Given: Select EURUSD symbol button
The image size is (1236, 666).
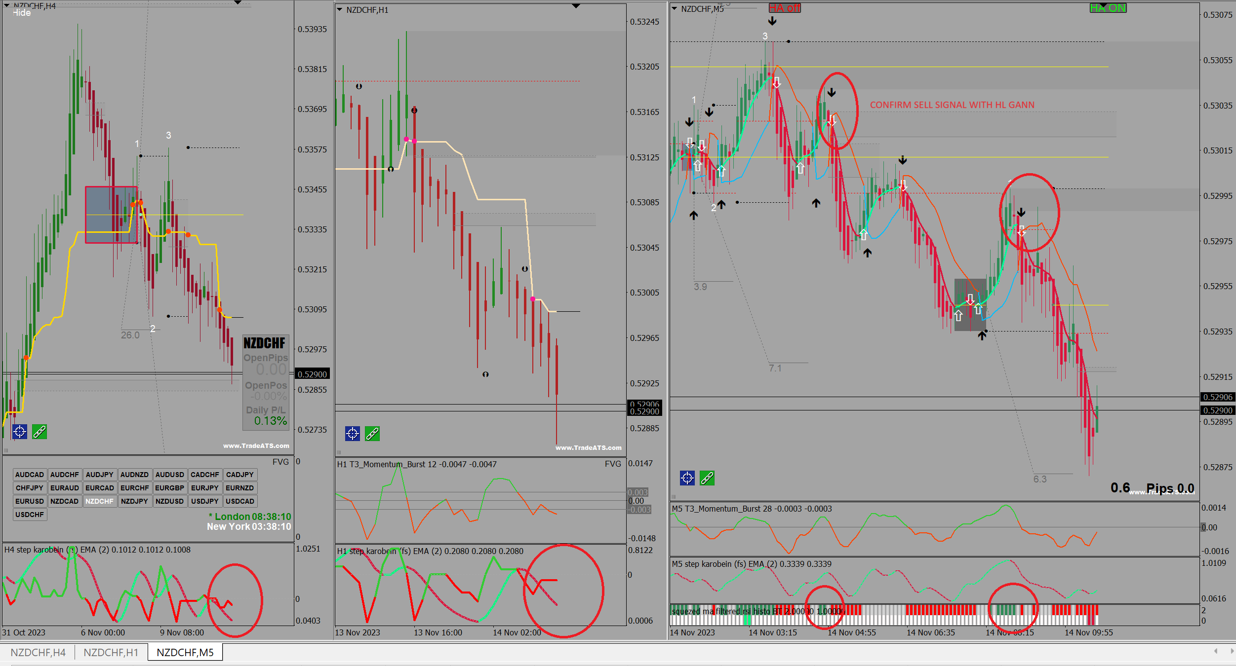Looking at the screenshot, I should tap(30, 501).
